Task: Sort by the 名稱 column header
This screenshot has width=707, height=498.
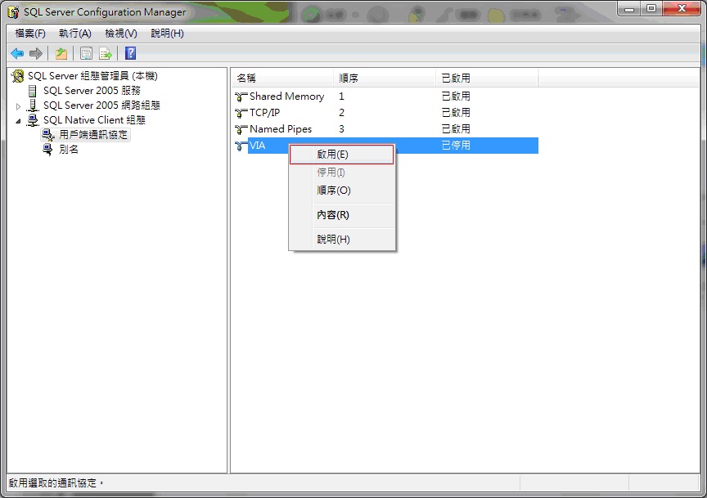Action: [x=282, y=78]
